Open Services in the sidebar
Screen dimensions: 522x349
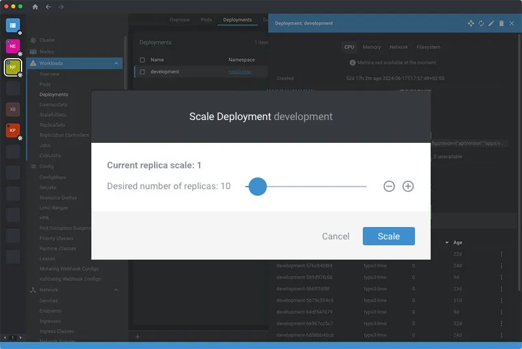pos(48,301)
